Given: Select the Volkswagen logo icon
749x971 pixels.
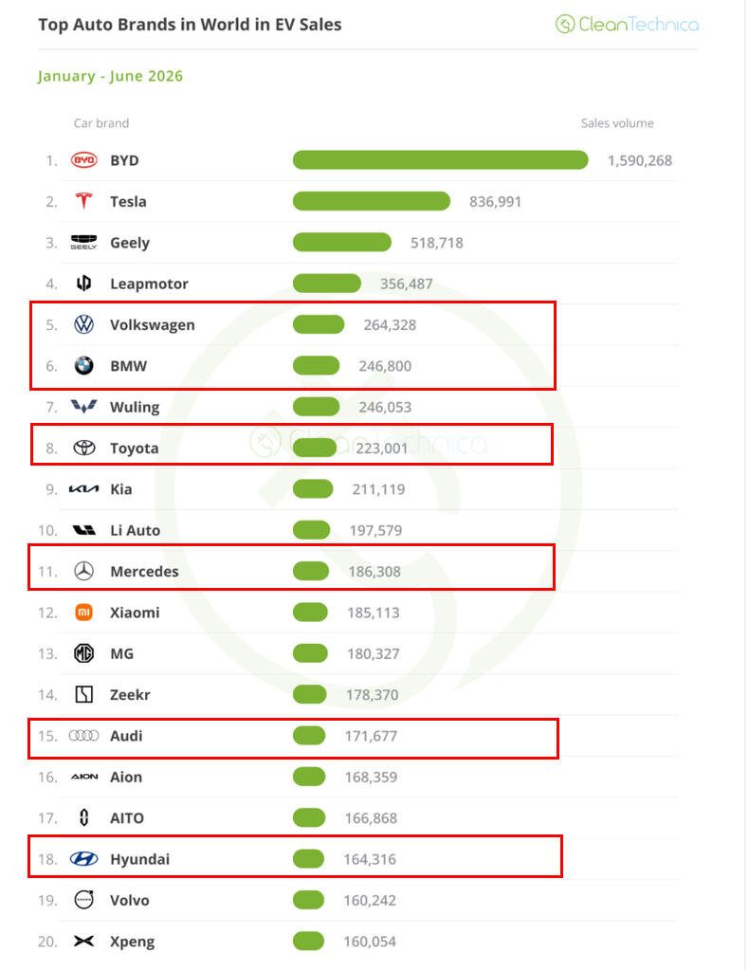Looking at the screenshot, I should point(83,324).
